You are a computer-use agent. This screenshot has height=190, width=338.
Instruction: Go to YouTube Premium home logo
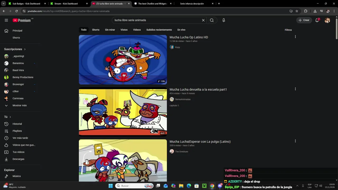(x=22, y=20)
